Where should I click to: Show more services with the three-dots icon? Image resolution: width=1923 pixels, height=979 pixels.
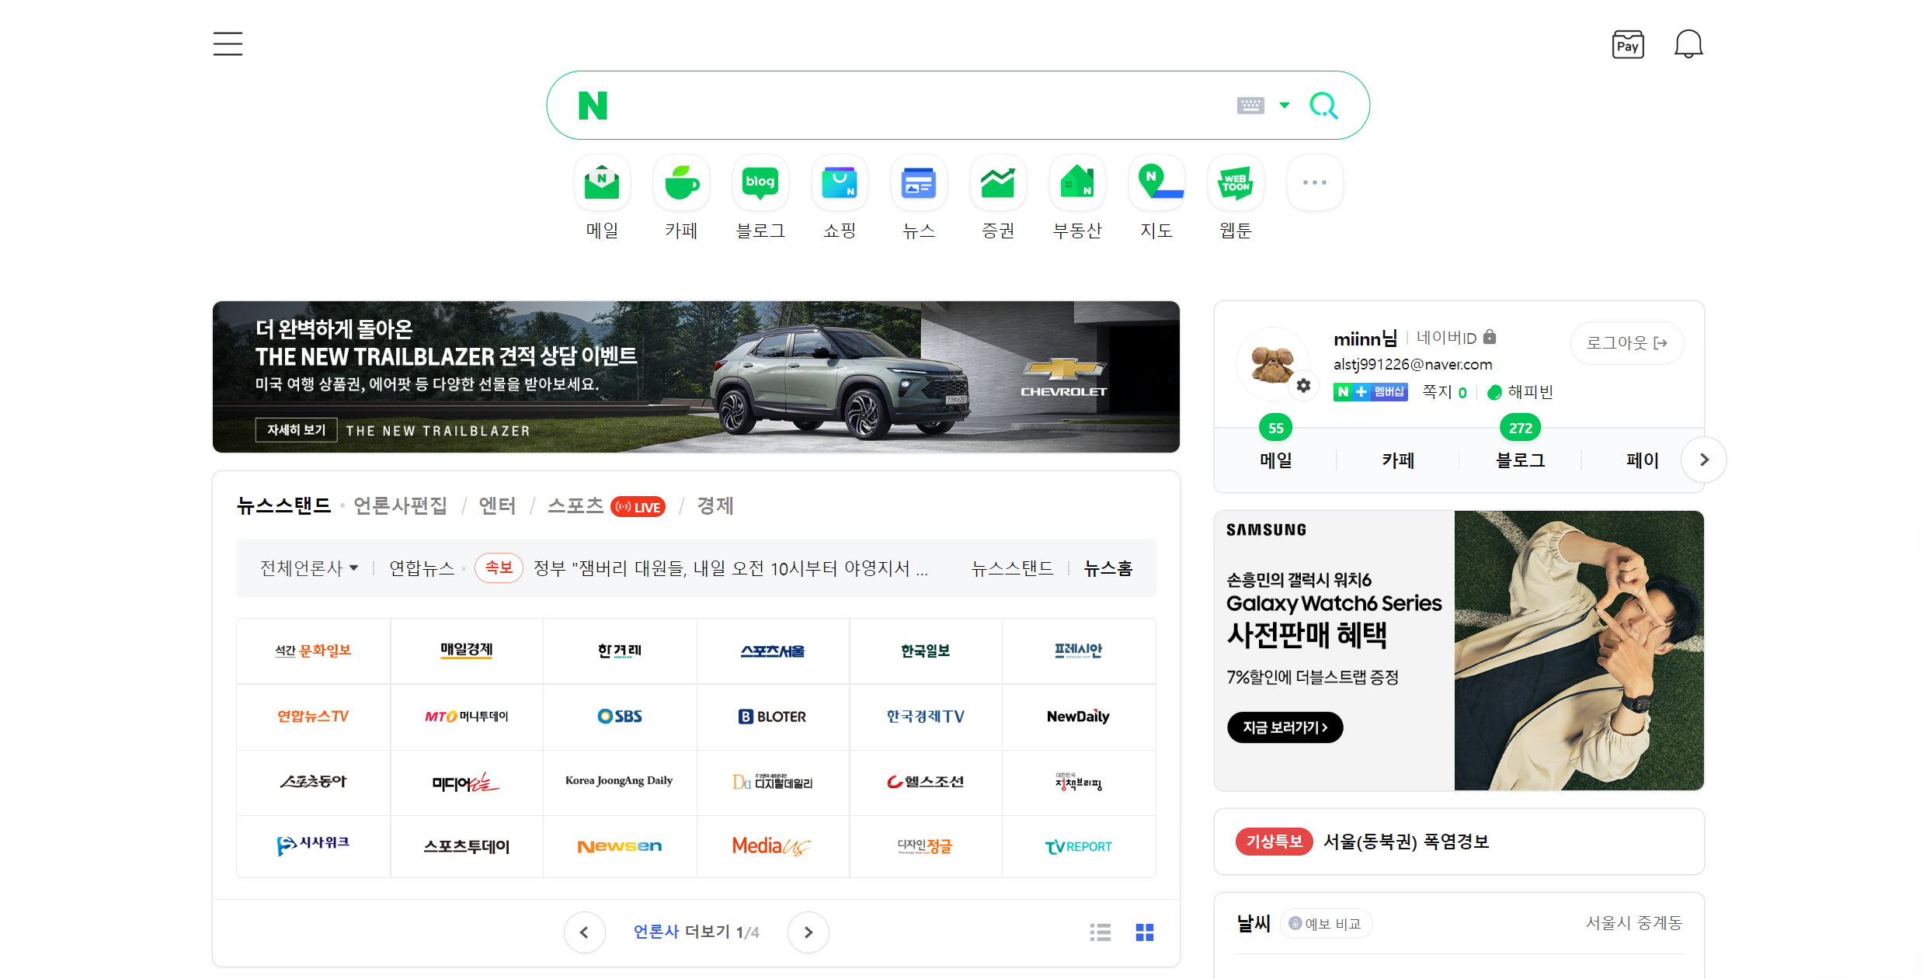click(x=1315, y=183)
